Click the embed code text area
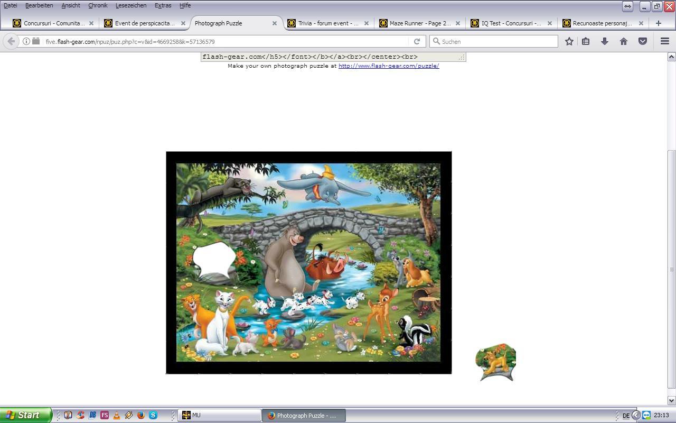The height and width of the screenshot is (423, 676). coord(333,57)
